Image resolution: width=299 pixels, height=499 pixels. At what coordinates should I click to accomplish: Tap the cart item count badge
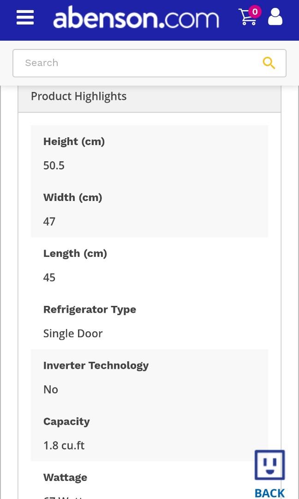tap(255, 12)
